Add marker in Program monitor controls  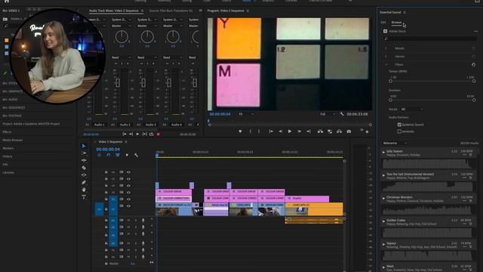(x=240, y=131)
